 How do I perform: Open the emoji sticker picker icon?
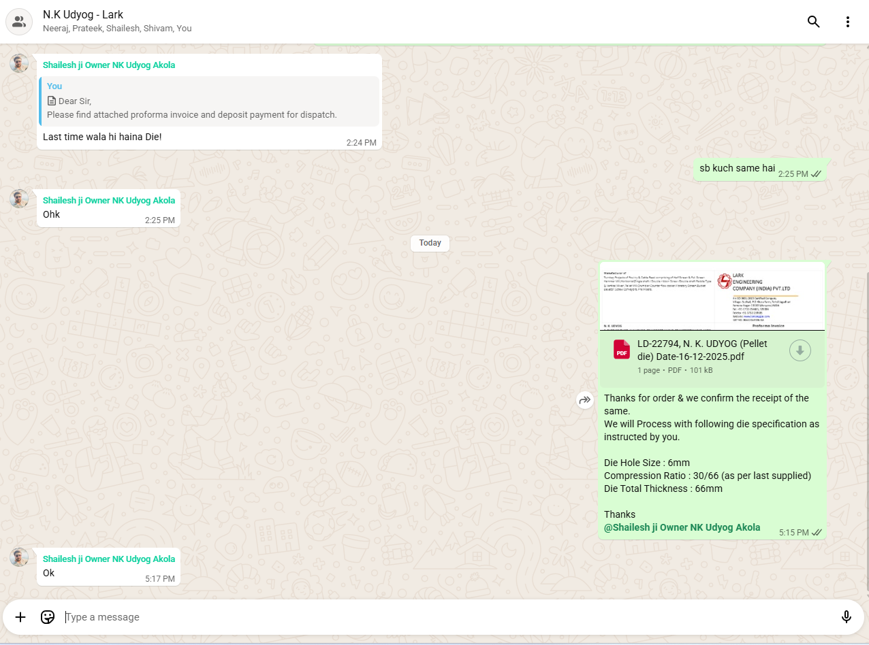point(48,617)
